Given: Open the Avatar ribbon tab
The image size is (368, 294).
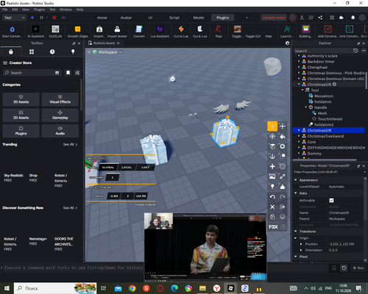Looking at the screenshot, I should [126, 18].
